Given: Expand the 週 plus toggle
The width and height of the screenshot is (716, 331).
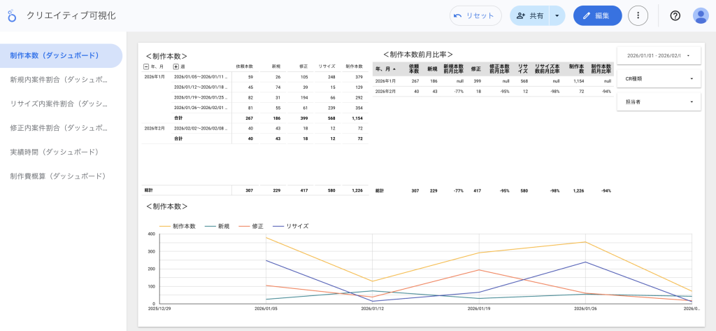Looking at the screenshot, I should (x=176, y=66).
